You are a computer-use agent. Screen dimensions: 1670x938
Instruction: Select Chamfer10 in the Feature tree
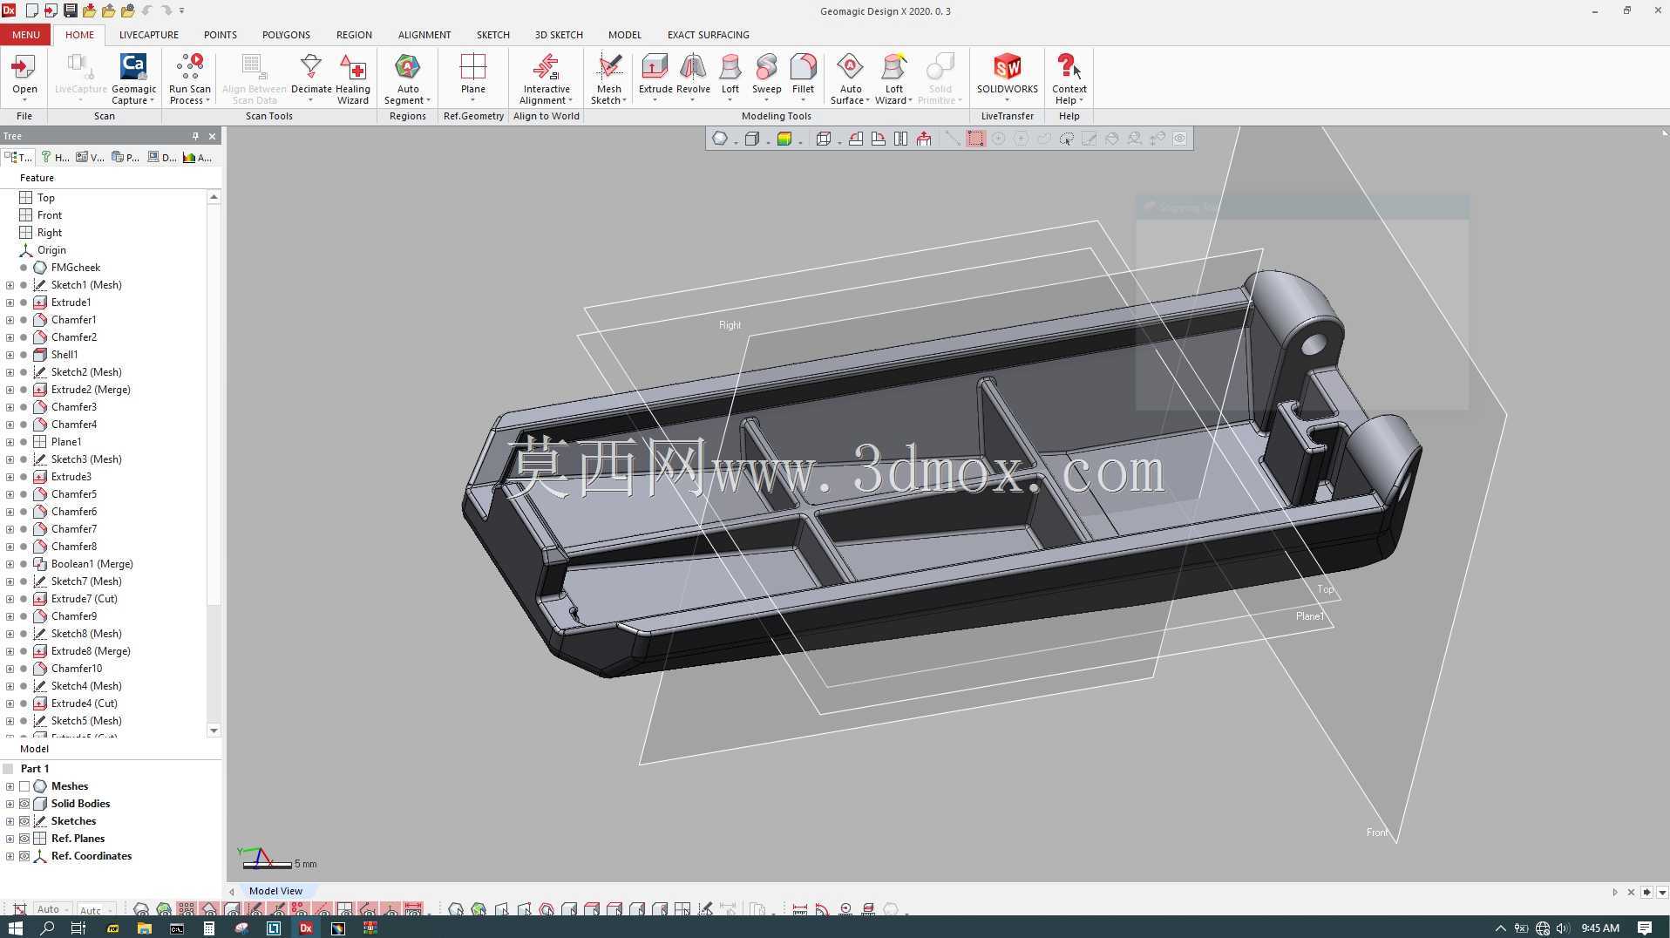click(76, 669)
